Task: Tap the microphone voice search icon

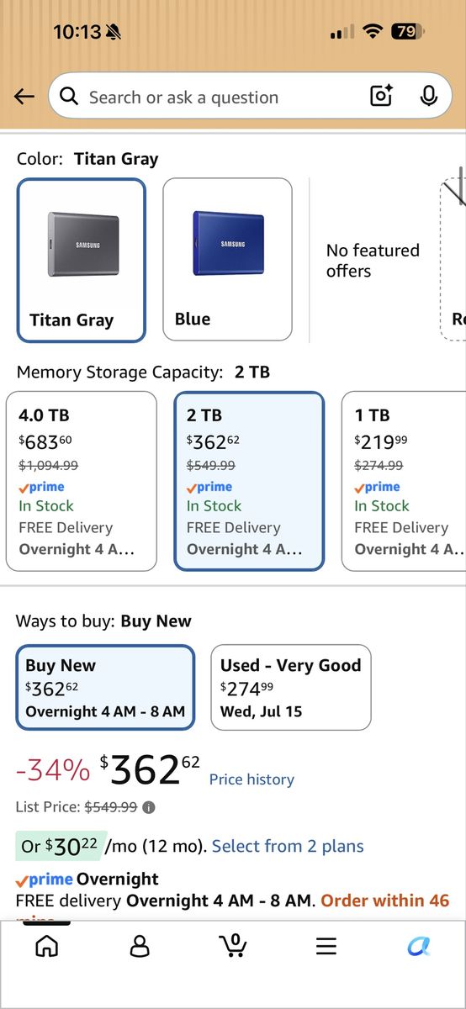Action: 429,97
